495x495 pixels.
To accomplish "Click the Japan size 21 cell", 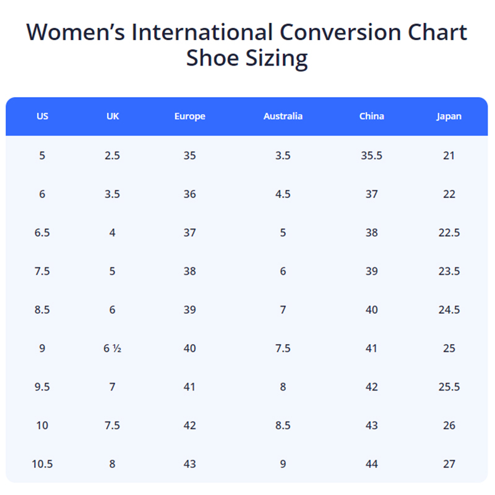I will [x=449, y=155].
